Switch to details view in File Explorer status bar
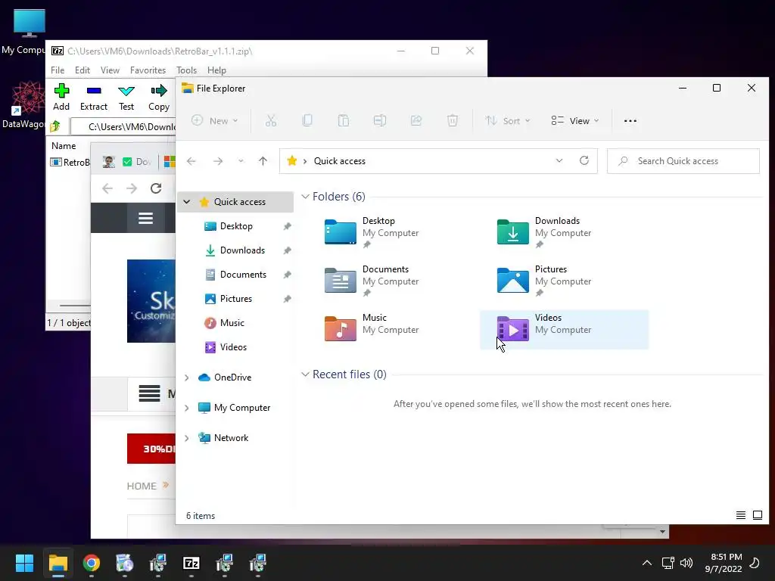 [x=740, y=515]
